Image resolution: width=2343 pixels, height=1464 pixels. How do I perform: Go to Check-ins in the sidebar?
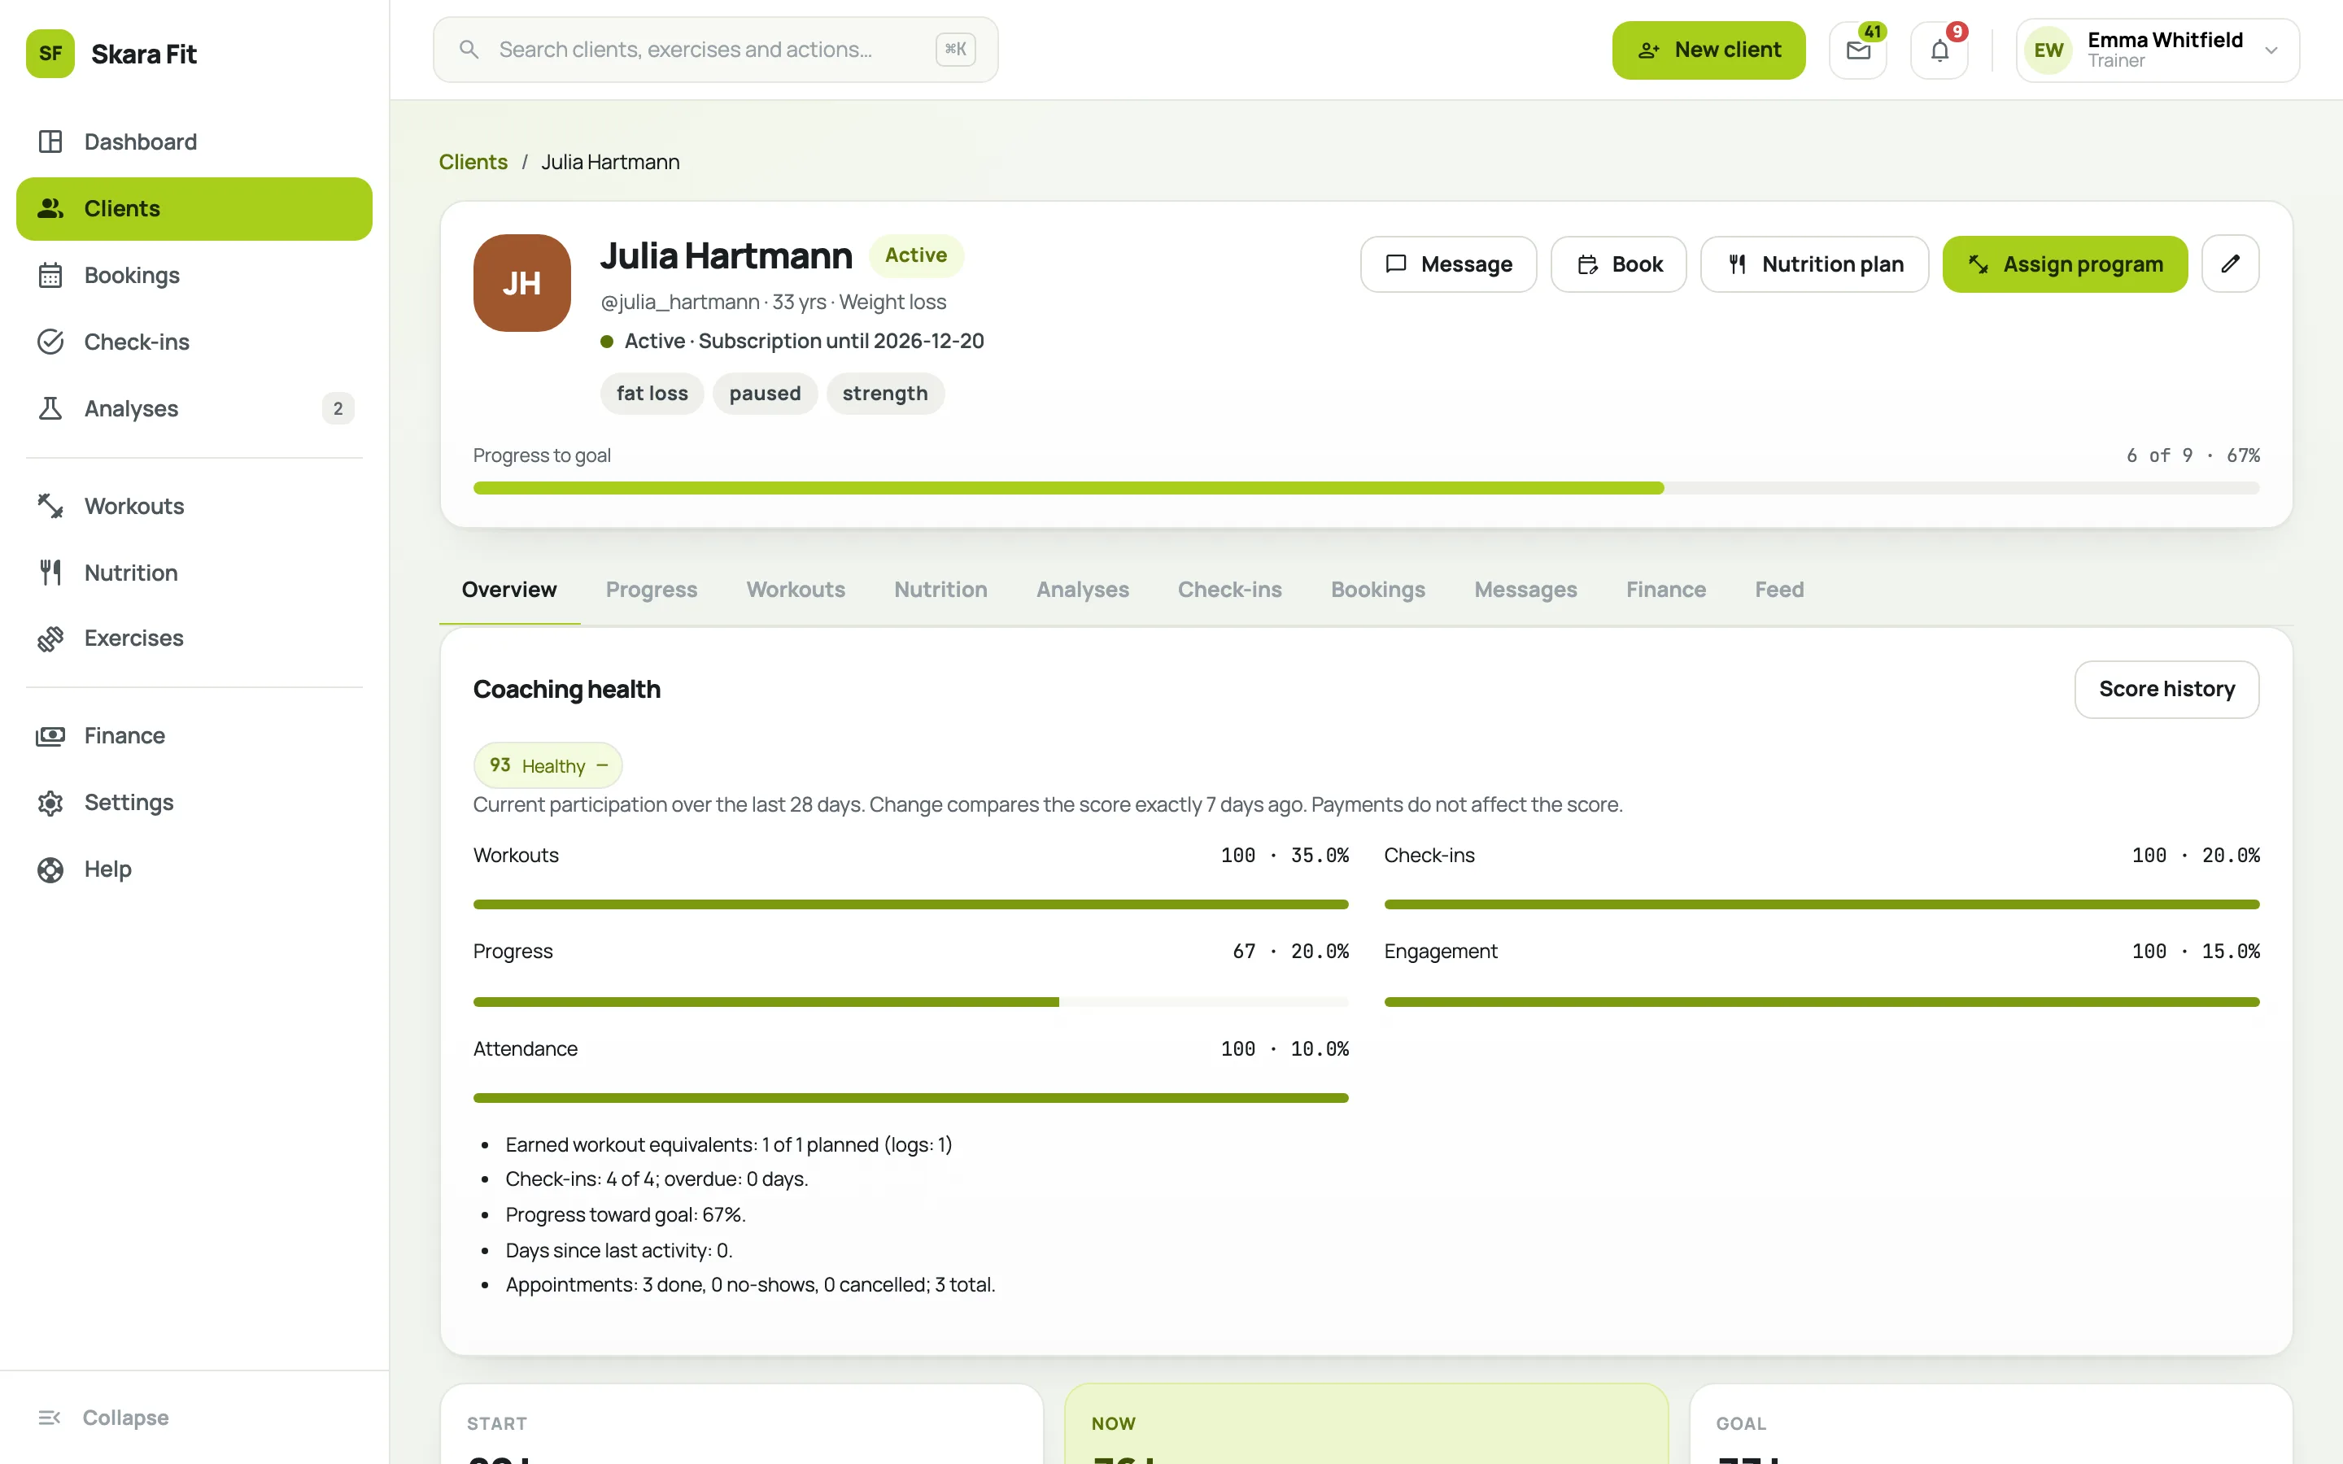194,342
